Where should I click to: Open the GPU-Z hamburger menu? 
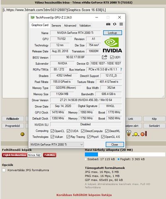[x=121, y=24]
